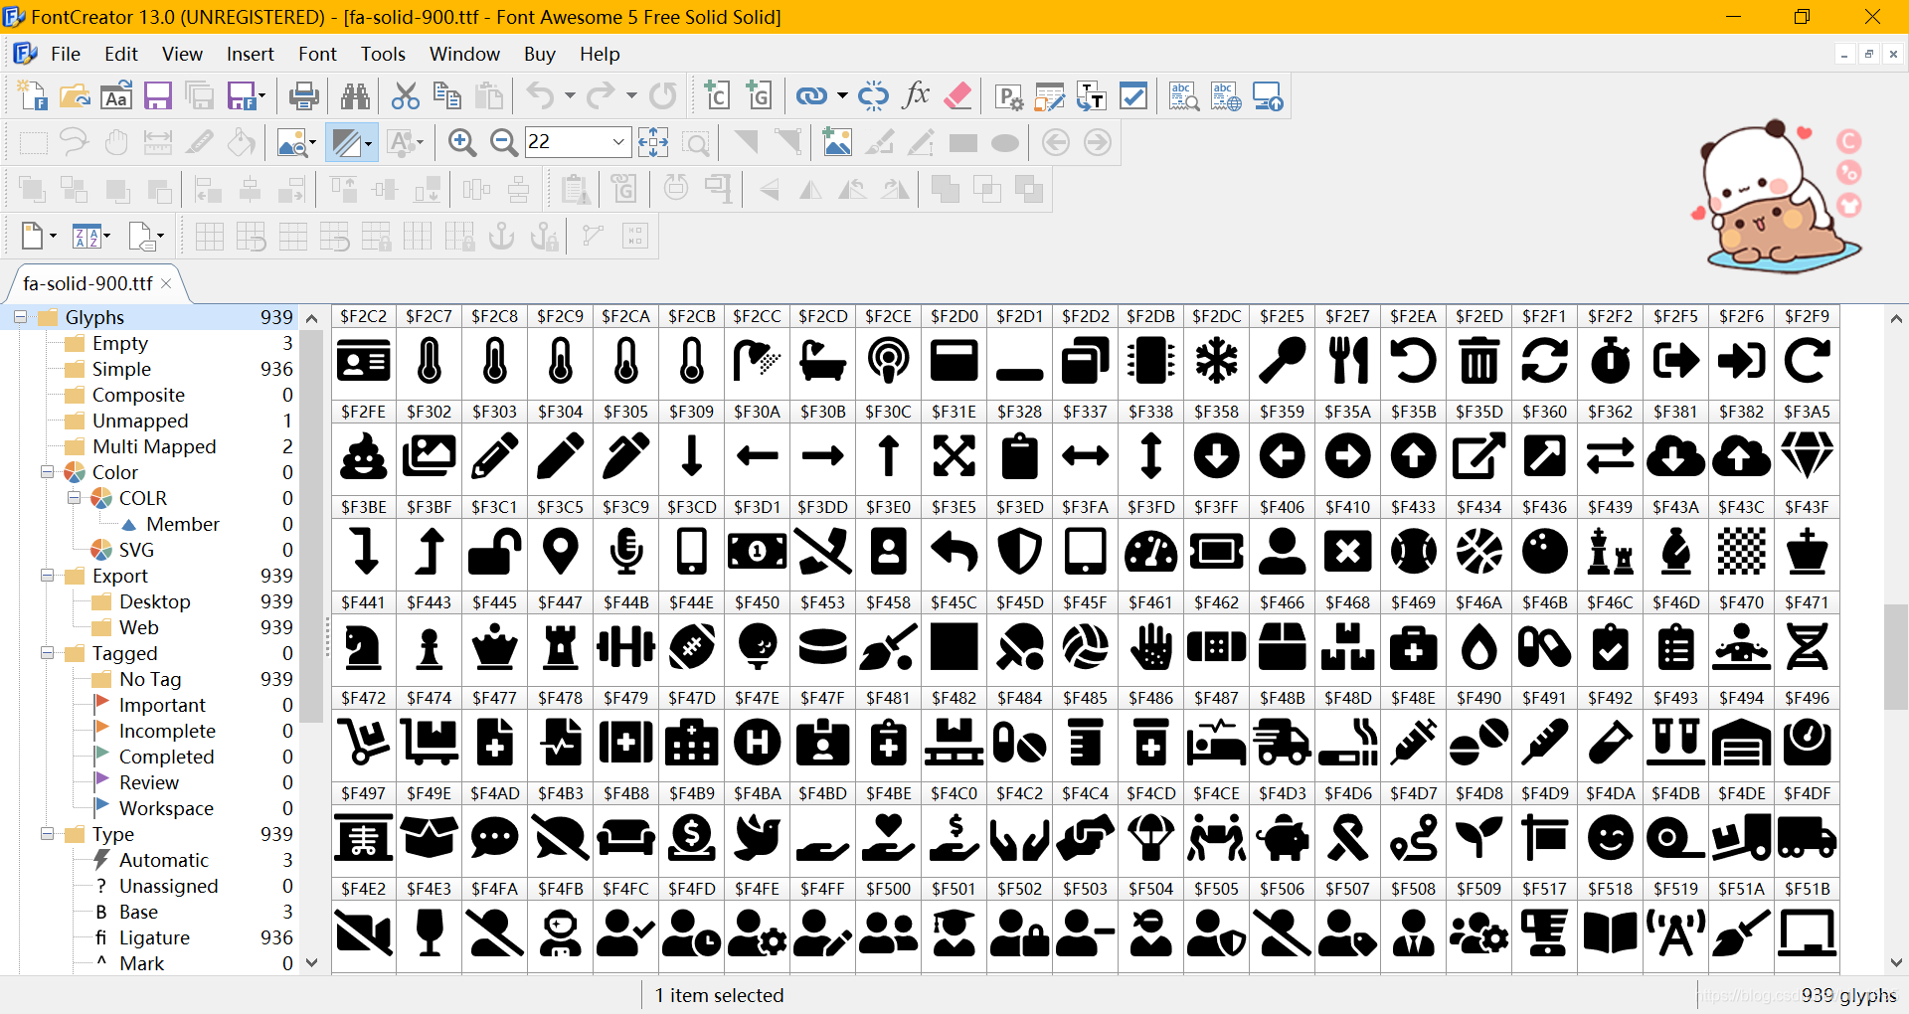Viewport: 1909px width, 1014px height.
Task: Select the shield glyph $F3ED
Action: [1020, 552]
